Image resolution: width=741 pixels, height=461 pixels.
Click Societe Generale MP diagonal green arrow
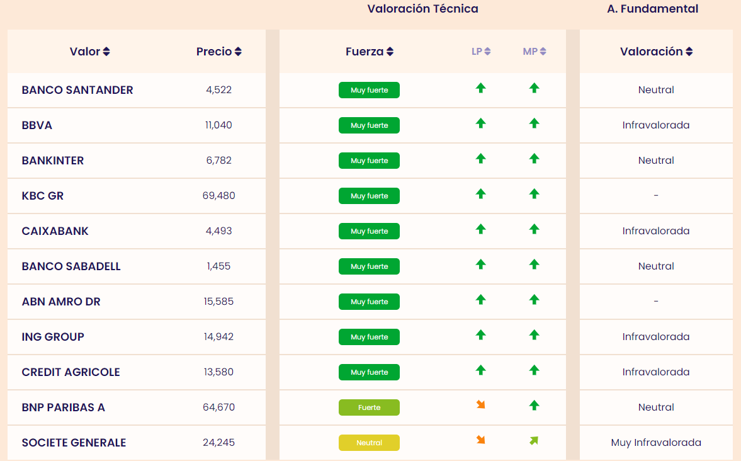point(535,440)
